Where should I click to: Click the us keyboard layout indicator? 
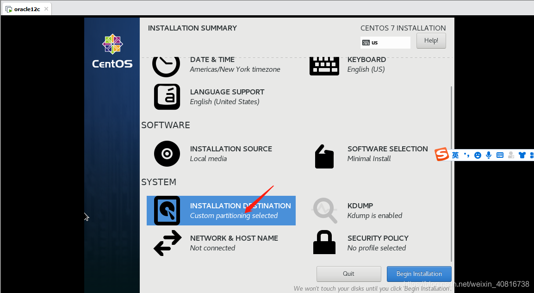(x=385, y=43)
